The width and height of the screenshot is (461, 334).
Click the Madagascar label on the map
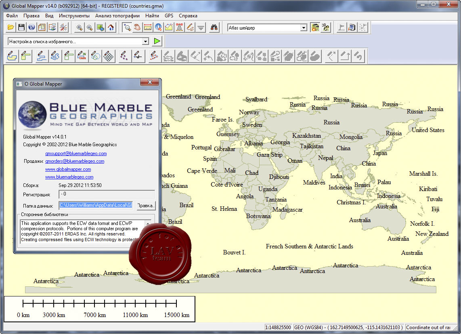pos(287,210)
